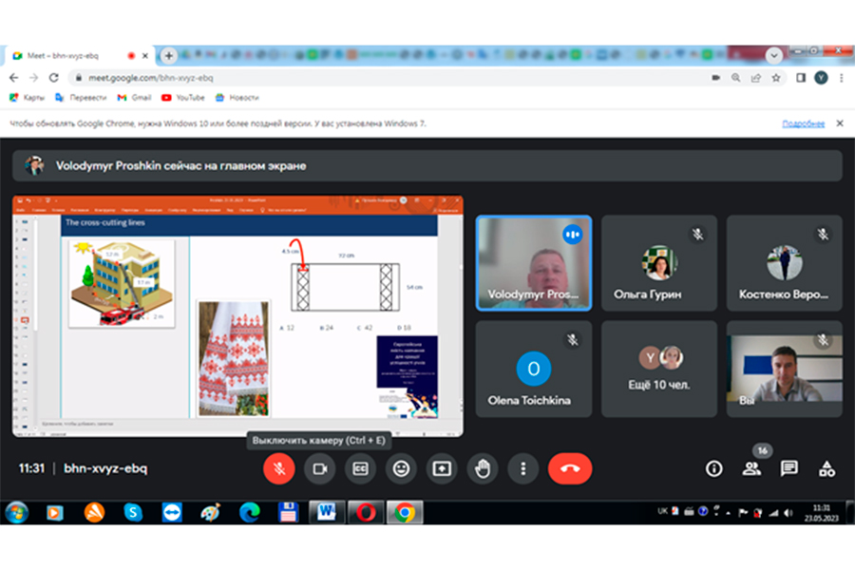Open Windows Start menu

coord(17,513)
